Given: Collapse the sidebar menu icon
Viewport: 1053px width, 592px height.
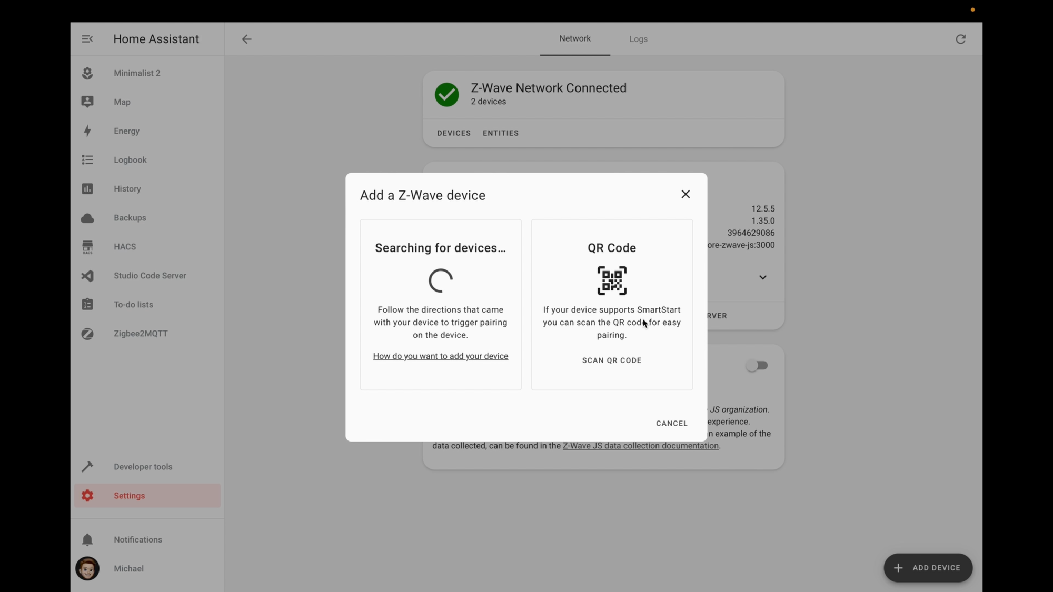Looking at the screenshot, I should (x=87, y=39).
